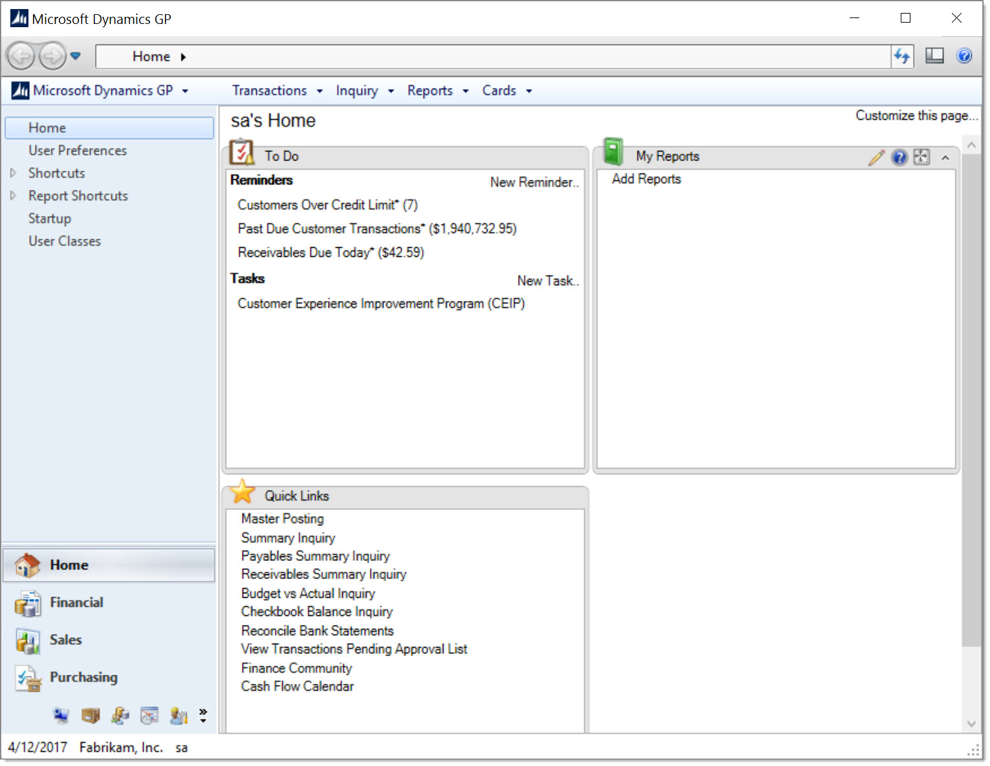Click the Dynamics GP logo in title bar
The width and height of the screenshot is (990, 766).
pyautogui.click(x=19, y=18)
